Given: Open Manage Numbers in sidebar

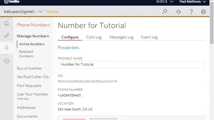Looking at the screenshot, I should (33, 36).
